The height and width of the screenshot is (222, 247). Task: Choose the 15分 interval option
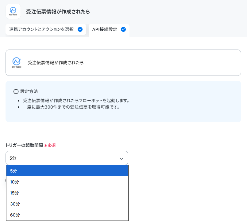coord(67,193)
